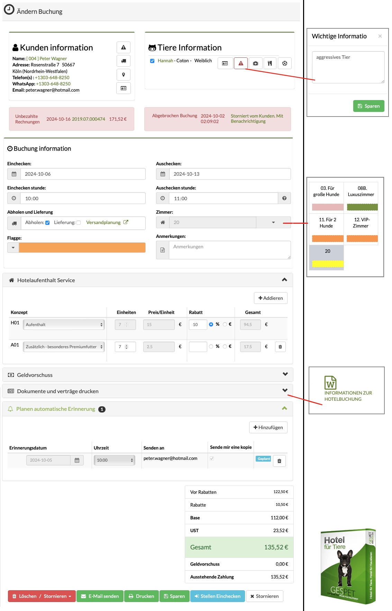Enable the Lieferung checkbox

point(79,223)
